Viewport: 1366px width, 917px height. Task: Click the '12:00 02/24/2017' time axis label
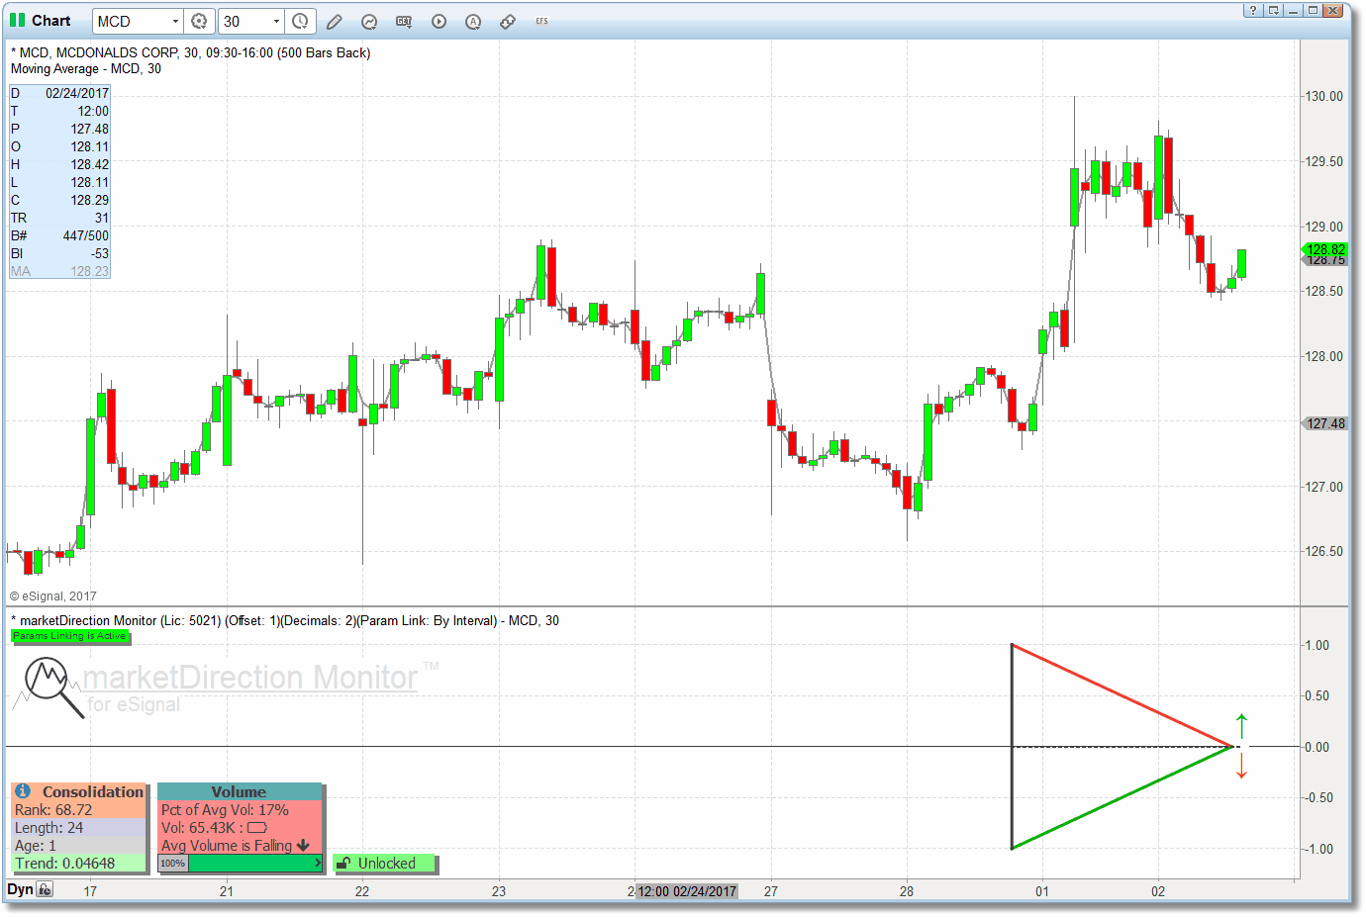tap(687, 891)
